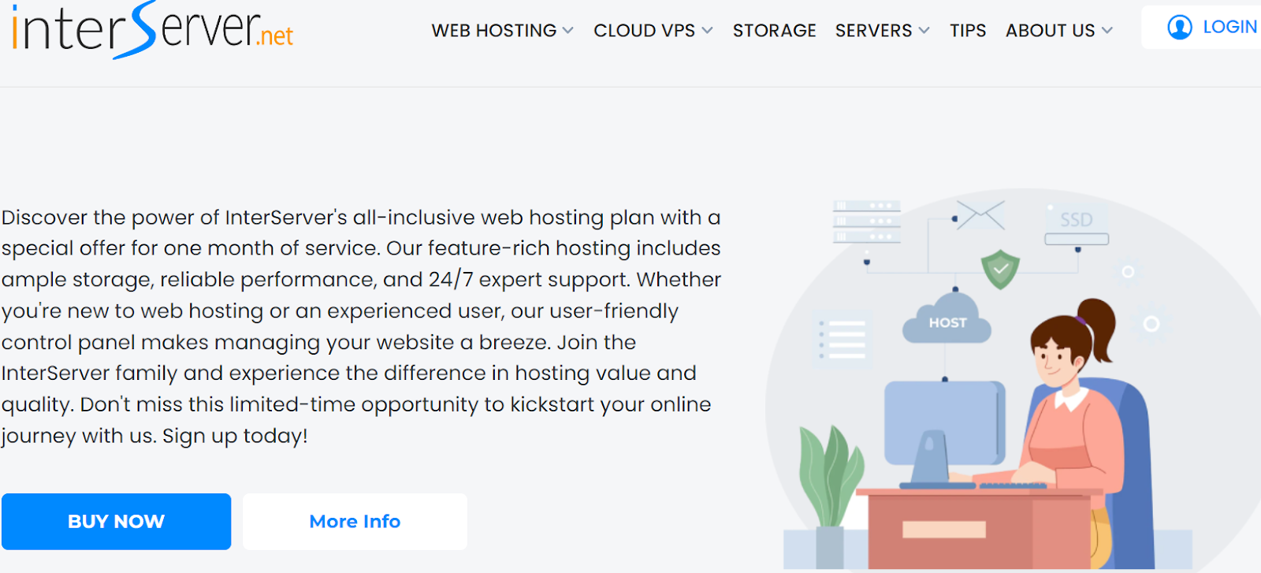Viewport: 1261px width, 573px height.
Task: Click the bulleted list document icon
Action: coord(842,340)
